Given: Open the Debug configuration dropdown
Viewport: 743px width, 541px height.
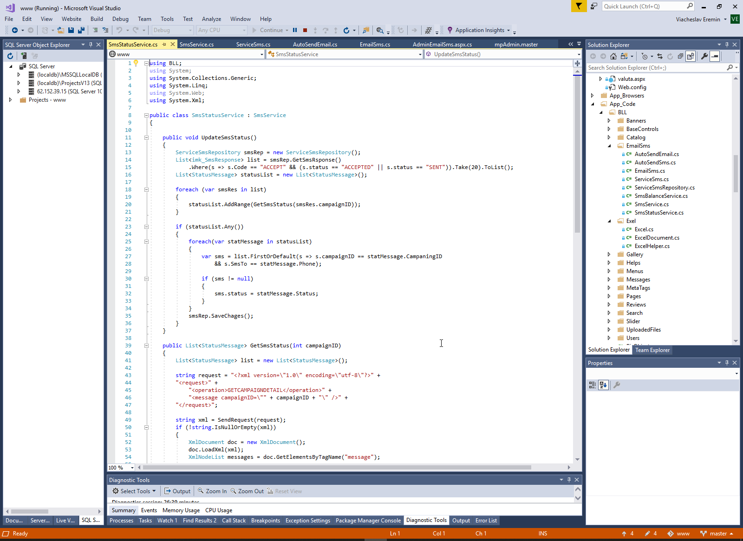Looking at the screenshot, I should (x=172, y=30).
